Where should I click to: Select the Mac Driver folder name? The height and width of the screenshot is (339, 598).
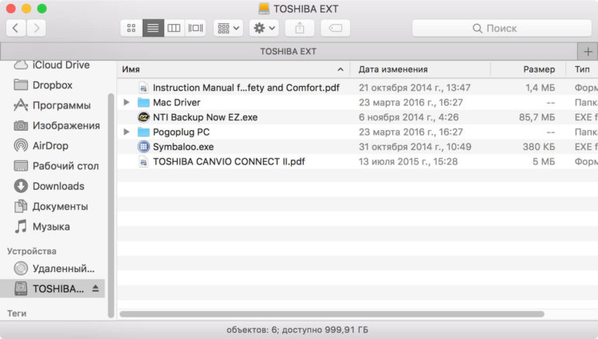point(176,102)
